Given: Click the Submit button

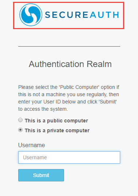Looking at the screenshot, I should pyautogui.click(x=41, y=175).
